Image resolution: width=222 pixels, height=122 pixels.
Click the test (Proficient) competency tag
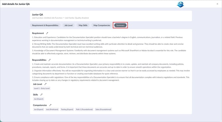[x=52, y=109]
